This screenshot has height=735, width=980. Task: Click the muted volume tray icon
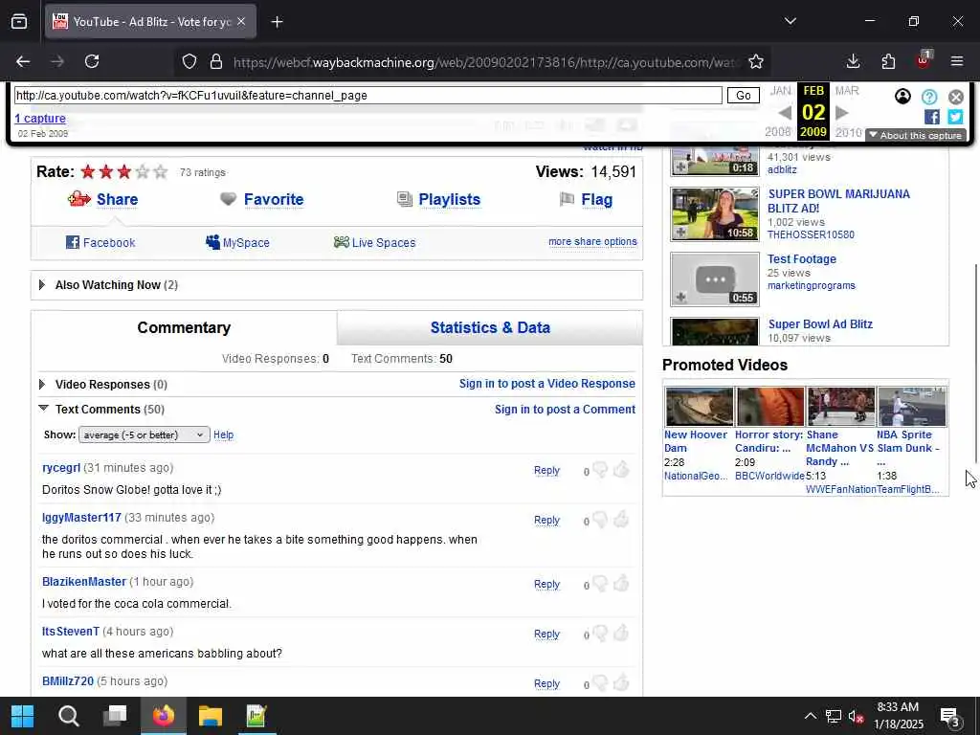click(856, 717)
